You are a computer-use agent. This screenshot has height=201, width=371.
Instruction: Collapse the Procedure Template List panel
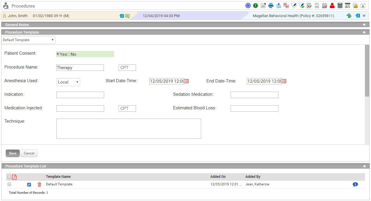point(364,166)
